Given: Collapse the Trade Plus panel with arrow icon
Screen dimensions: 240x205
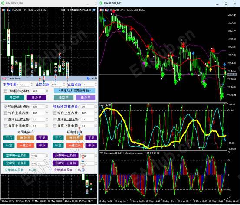Looking at the screenshot, I should (92, 78).
